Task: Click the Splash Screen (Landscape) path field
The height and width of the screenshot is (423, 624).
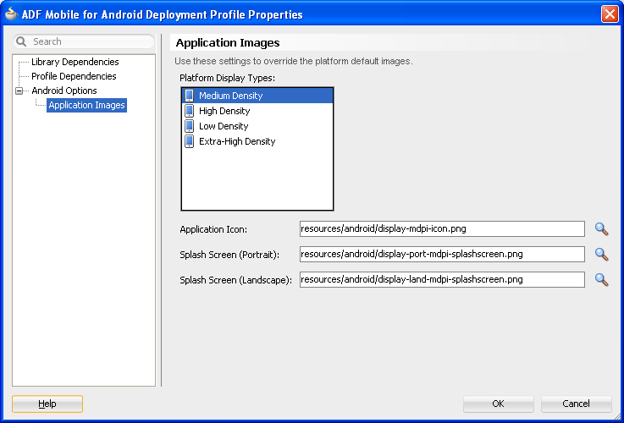Action: pos(442,279)
